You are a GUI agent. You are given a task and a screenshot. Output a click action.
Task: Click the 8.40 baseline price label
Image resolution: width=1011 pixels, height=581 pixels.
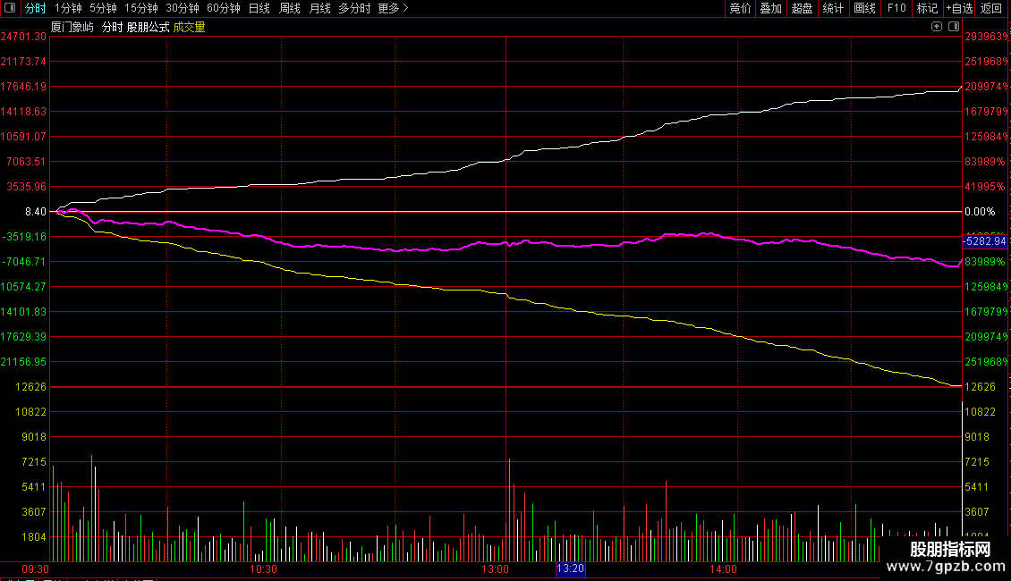pyautogui.click(x=36, y=211)
